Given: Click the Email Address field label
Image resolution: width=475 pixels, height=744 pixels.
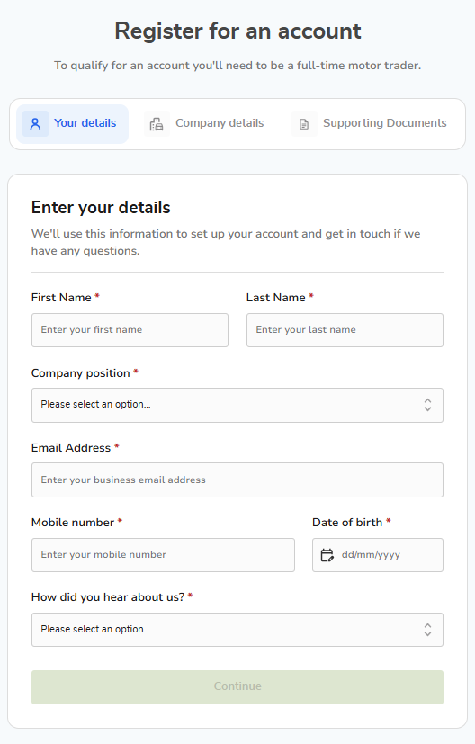Looking at the screenshot, I should pyautogui.click(x=71, y=448).
